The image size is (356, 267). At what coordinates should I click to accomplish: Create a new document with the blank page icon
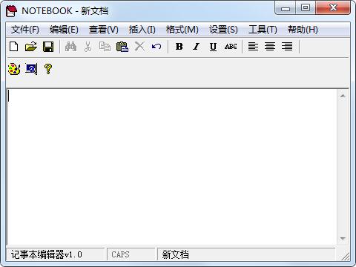click(14, 47)
